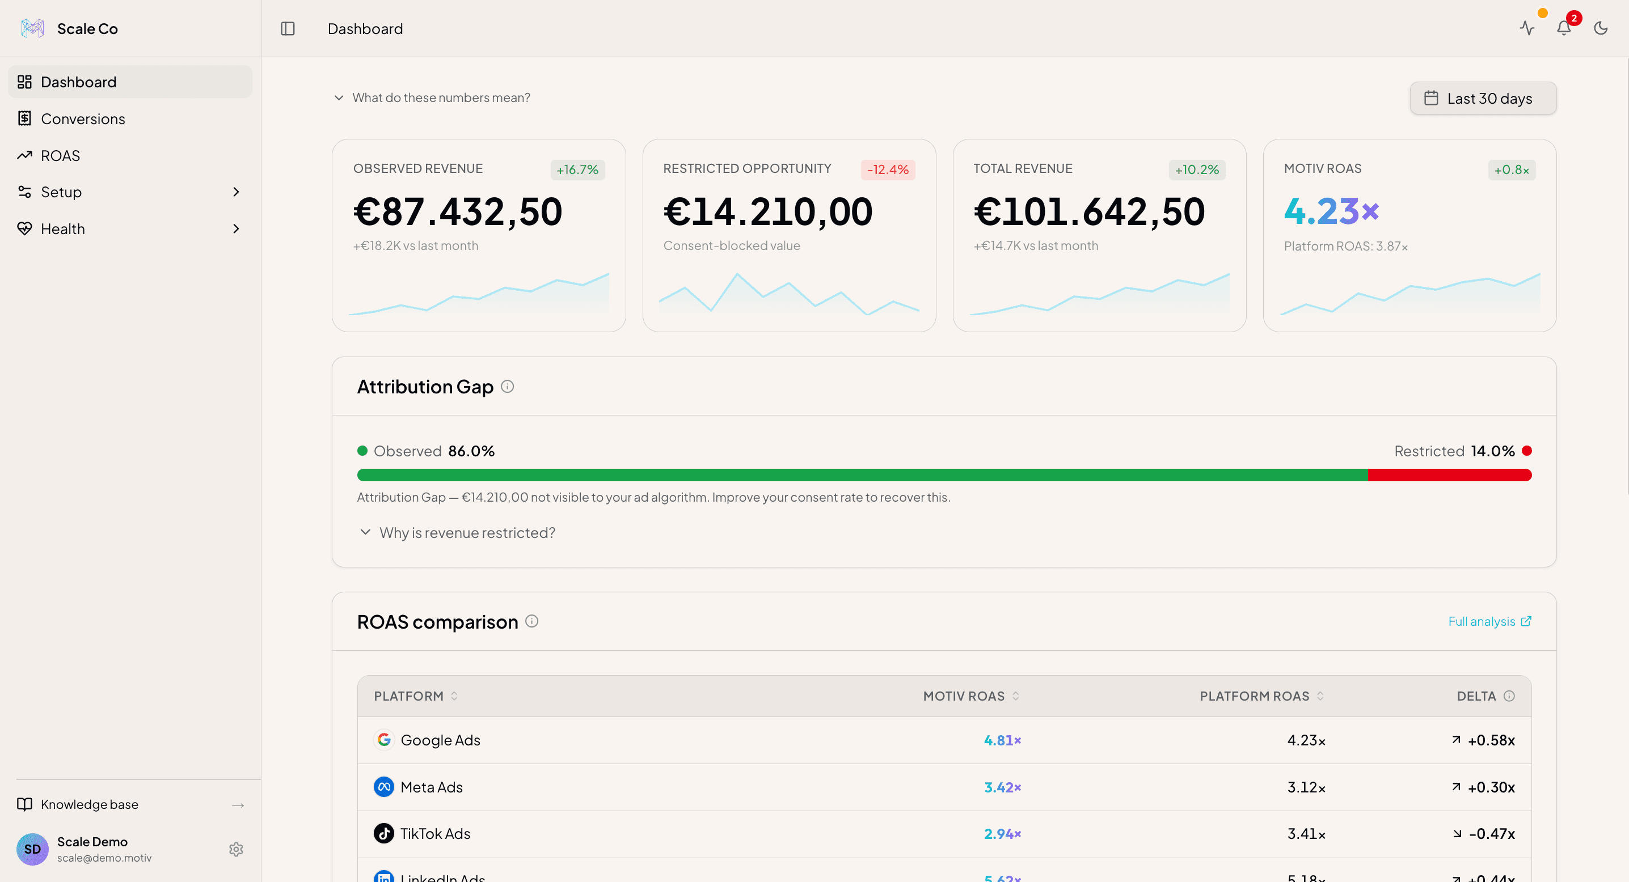The height and width of the screenshot is (882, 1629).
Task: Click the Scale Demo account name
Action: pos(92,842)
